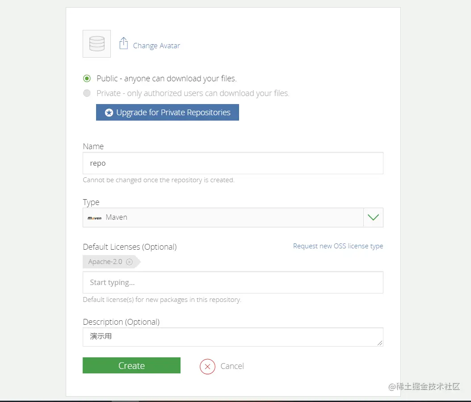Click the Description textarea resize handle
The image size is (471, 402).
tap(380, 343)
